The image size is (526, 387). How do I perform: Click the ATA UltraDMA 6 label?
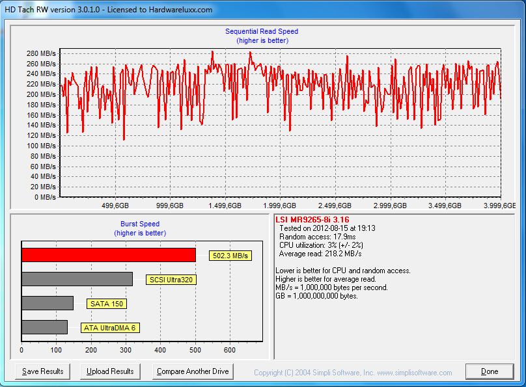(110, 328)
